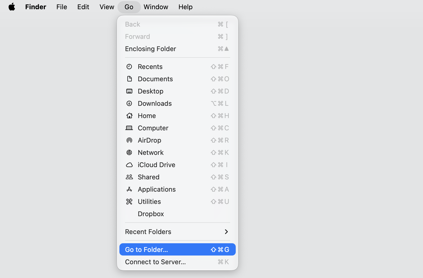Screen dimensions: 423x278
Task: Go to the Home label
Action: [147, 116]
